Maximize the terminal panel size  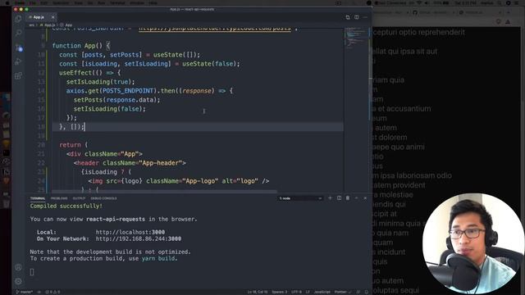point(356,198)
